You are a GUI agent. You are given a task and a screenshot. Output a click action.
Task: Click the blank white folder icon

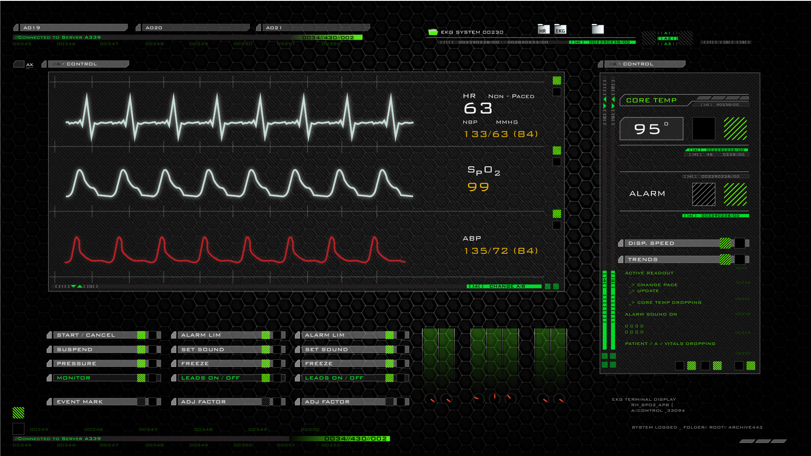click(598, 29)
